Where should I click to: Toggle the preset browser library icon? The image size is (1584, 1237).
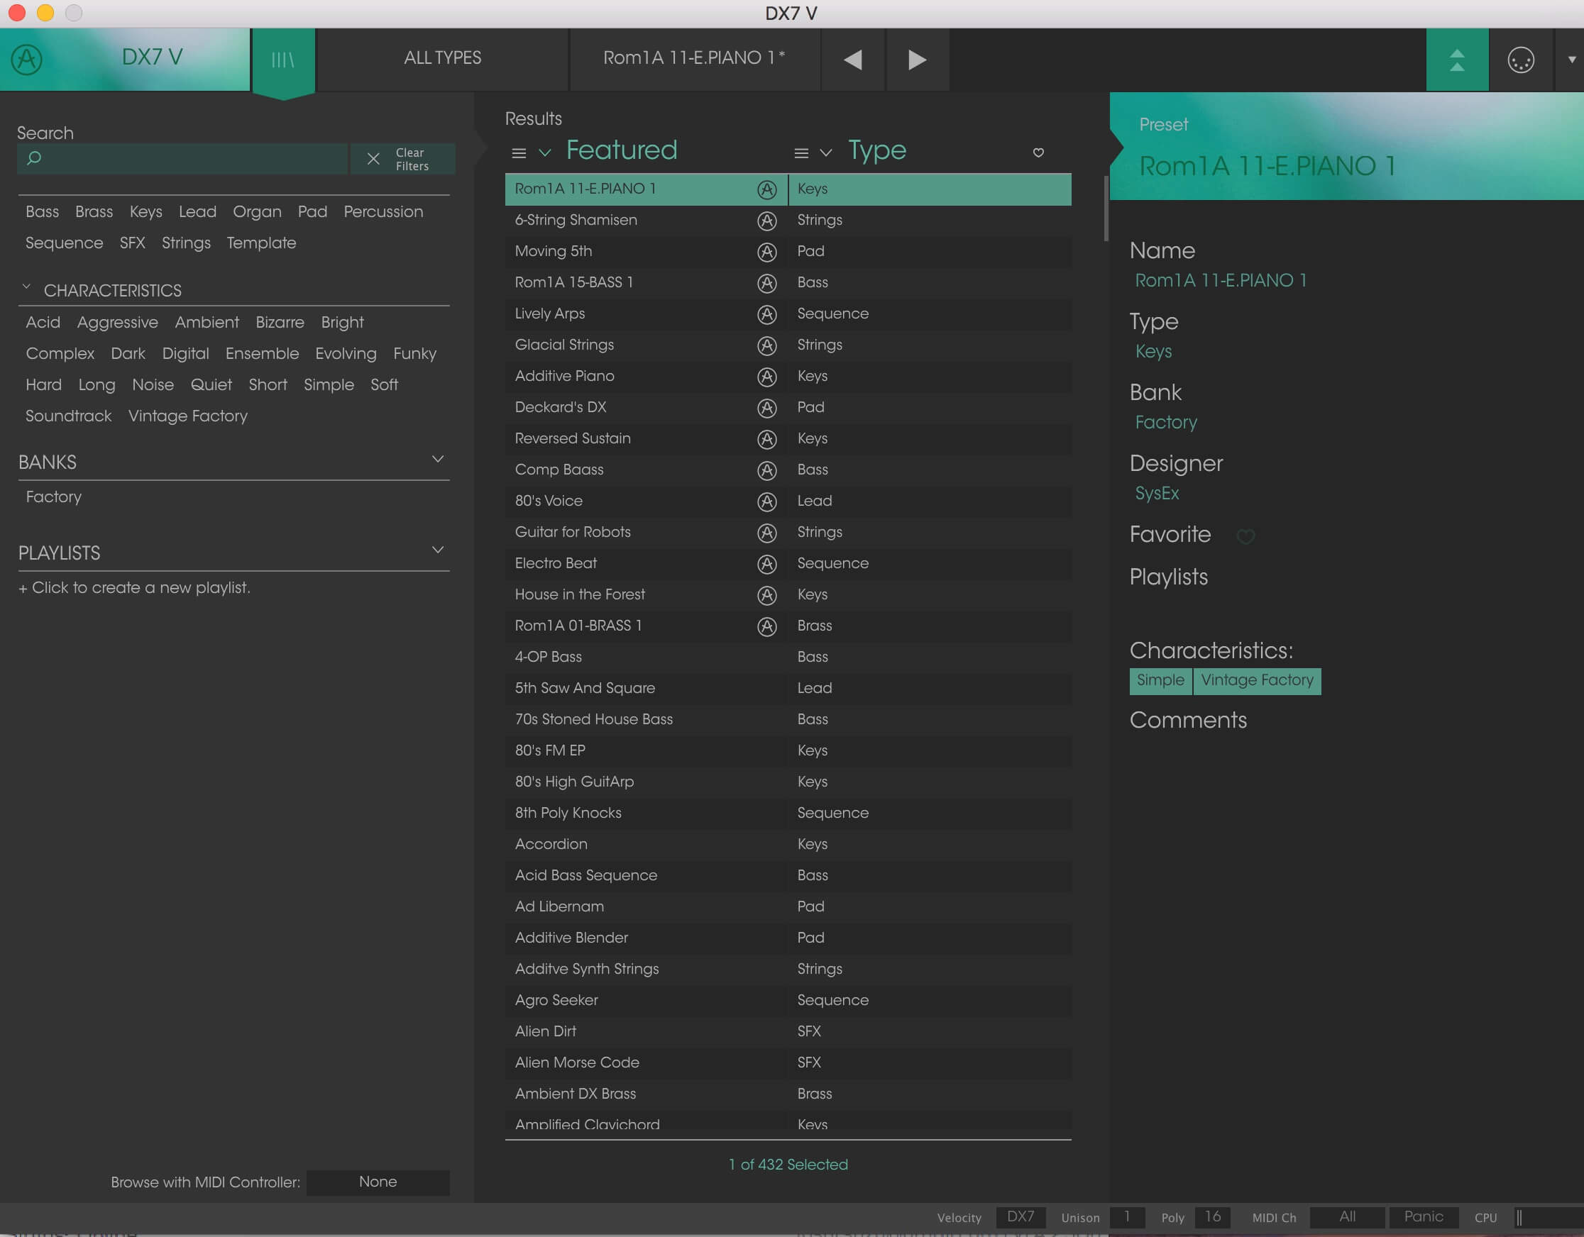coord(283,60)
